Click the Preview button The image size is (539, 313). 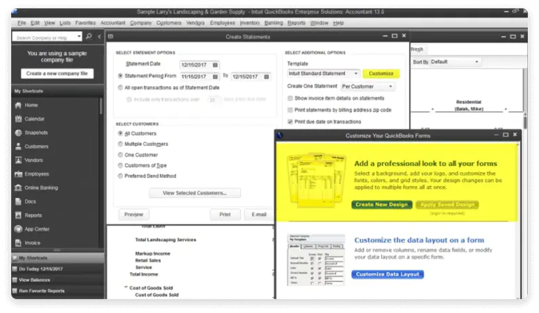[x=134, y=214]
